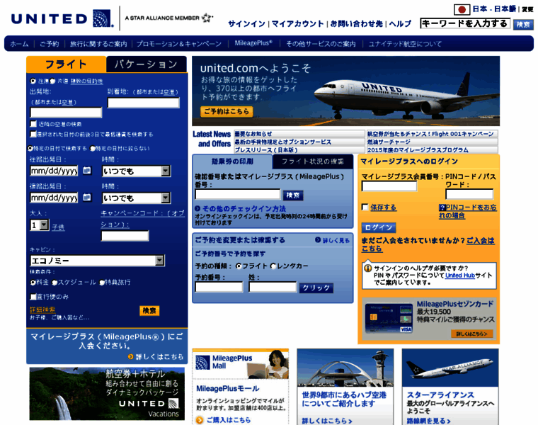Select the one-way radio button
The image size is (538, 425).
click(52, 81)
